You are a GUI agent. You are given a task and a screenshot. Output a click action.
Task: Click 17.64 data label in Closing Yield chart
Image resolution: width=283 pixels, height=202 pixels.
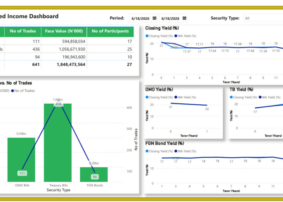(x=212, y=51)
